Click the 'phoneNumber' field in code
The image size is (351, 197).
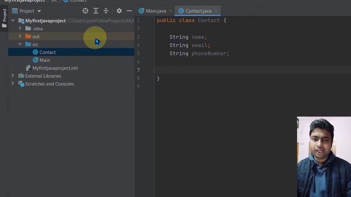[209, 54]
